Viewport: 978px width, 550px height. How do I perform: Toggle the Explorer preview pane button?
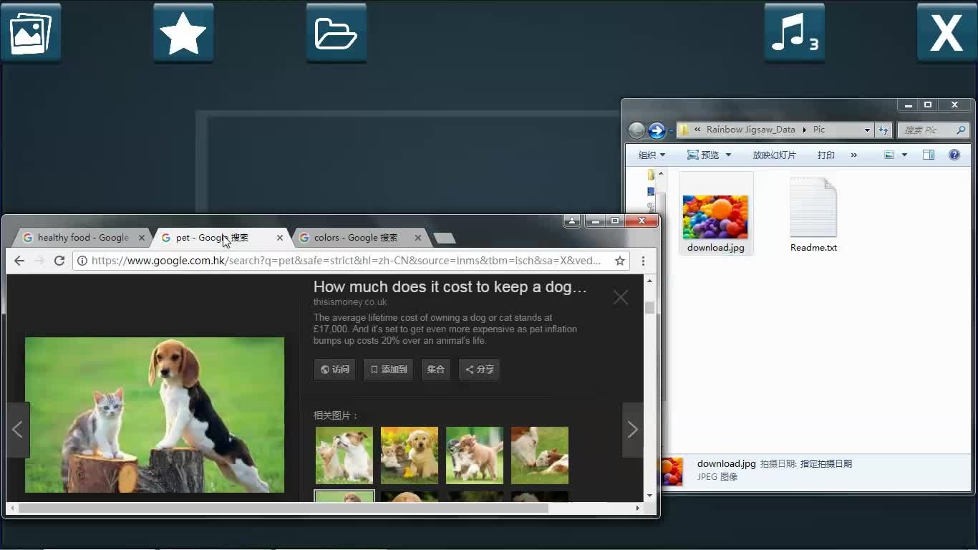click(929, 155)
